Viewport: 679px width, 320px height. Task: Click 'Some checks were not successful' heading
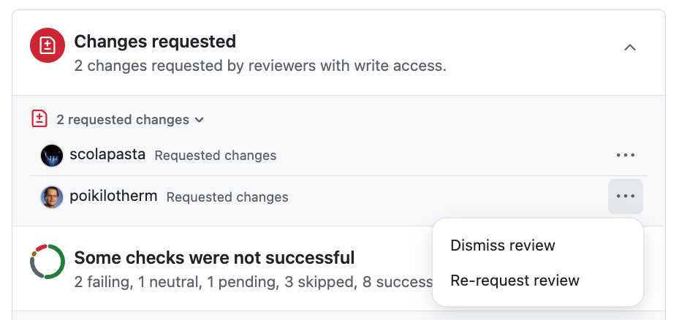coord(214,258)
